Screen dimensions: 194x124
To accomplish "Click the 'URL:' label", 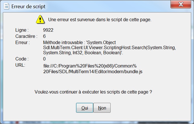I will (20, 65).
